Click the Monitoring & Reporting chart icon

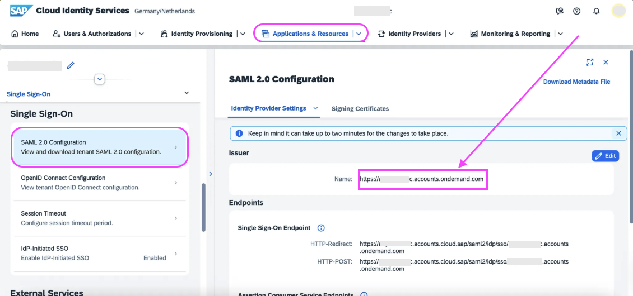point(474,34)
